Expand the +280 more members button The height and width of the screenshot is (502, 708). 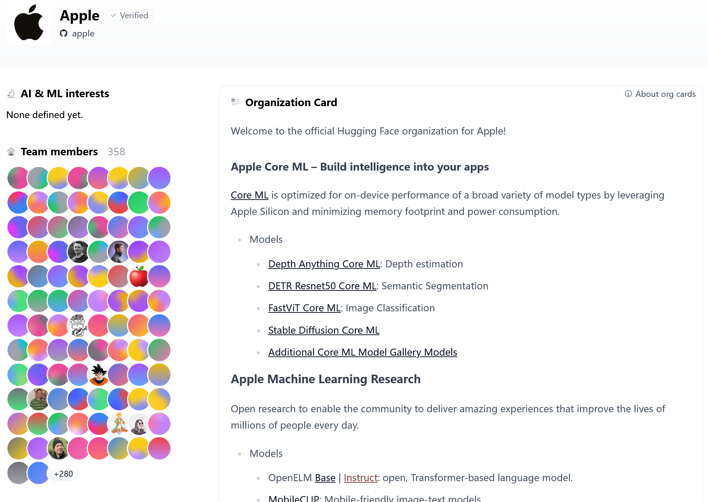tap(63, 474)
